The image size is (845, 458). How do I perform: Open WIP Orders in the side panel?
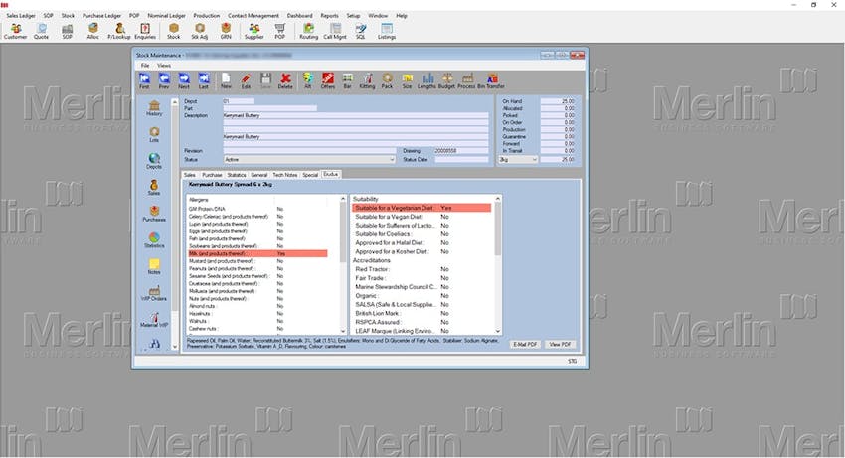tap(154, 292)
